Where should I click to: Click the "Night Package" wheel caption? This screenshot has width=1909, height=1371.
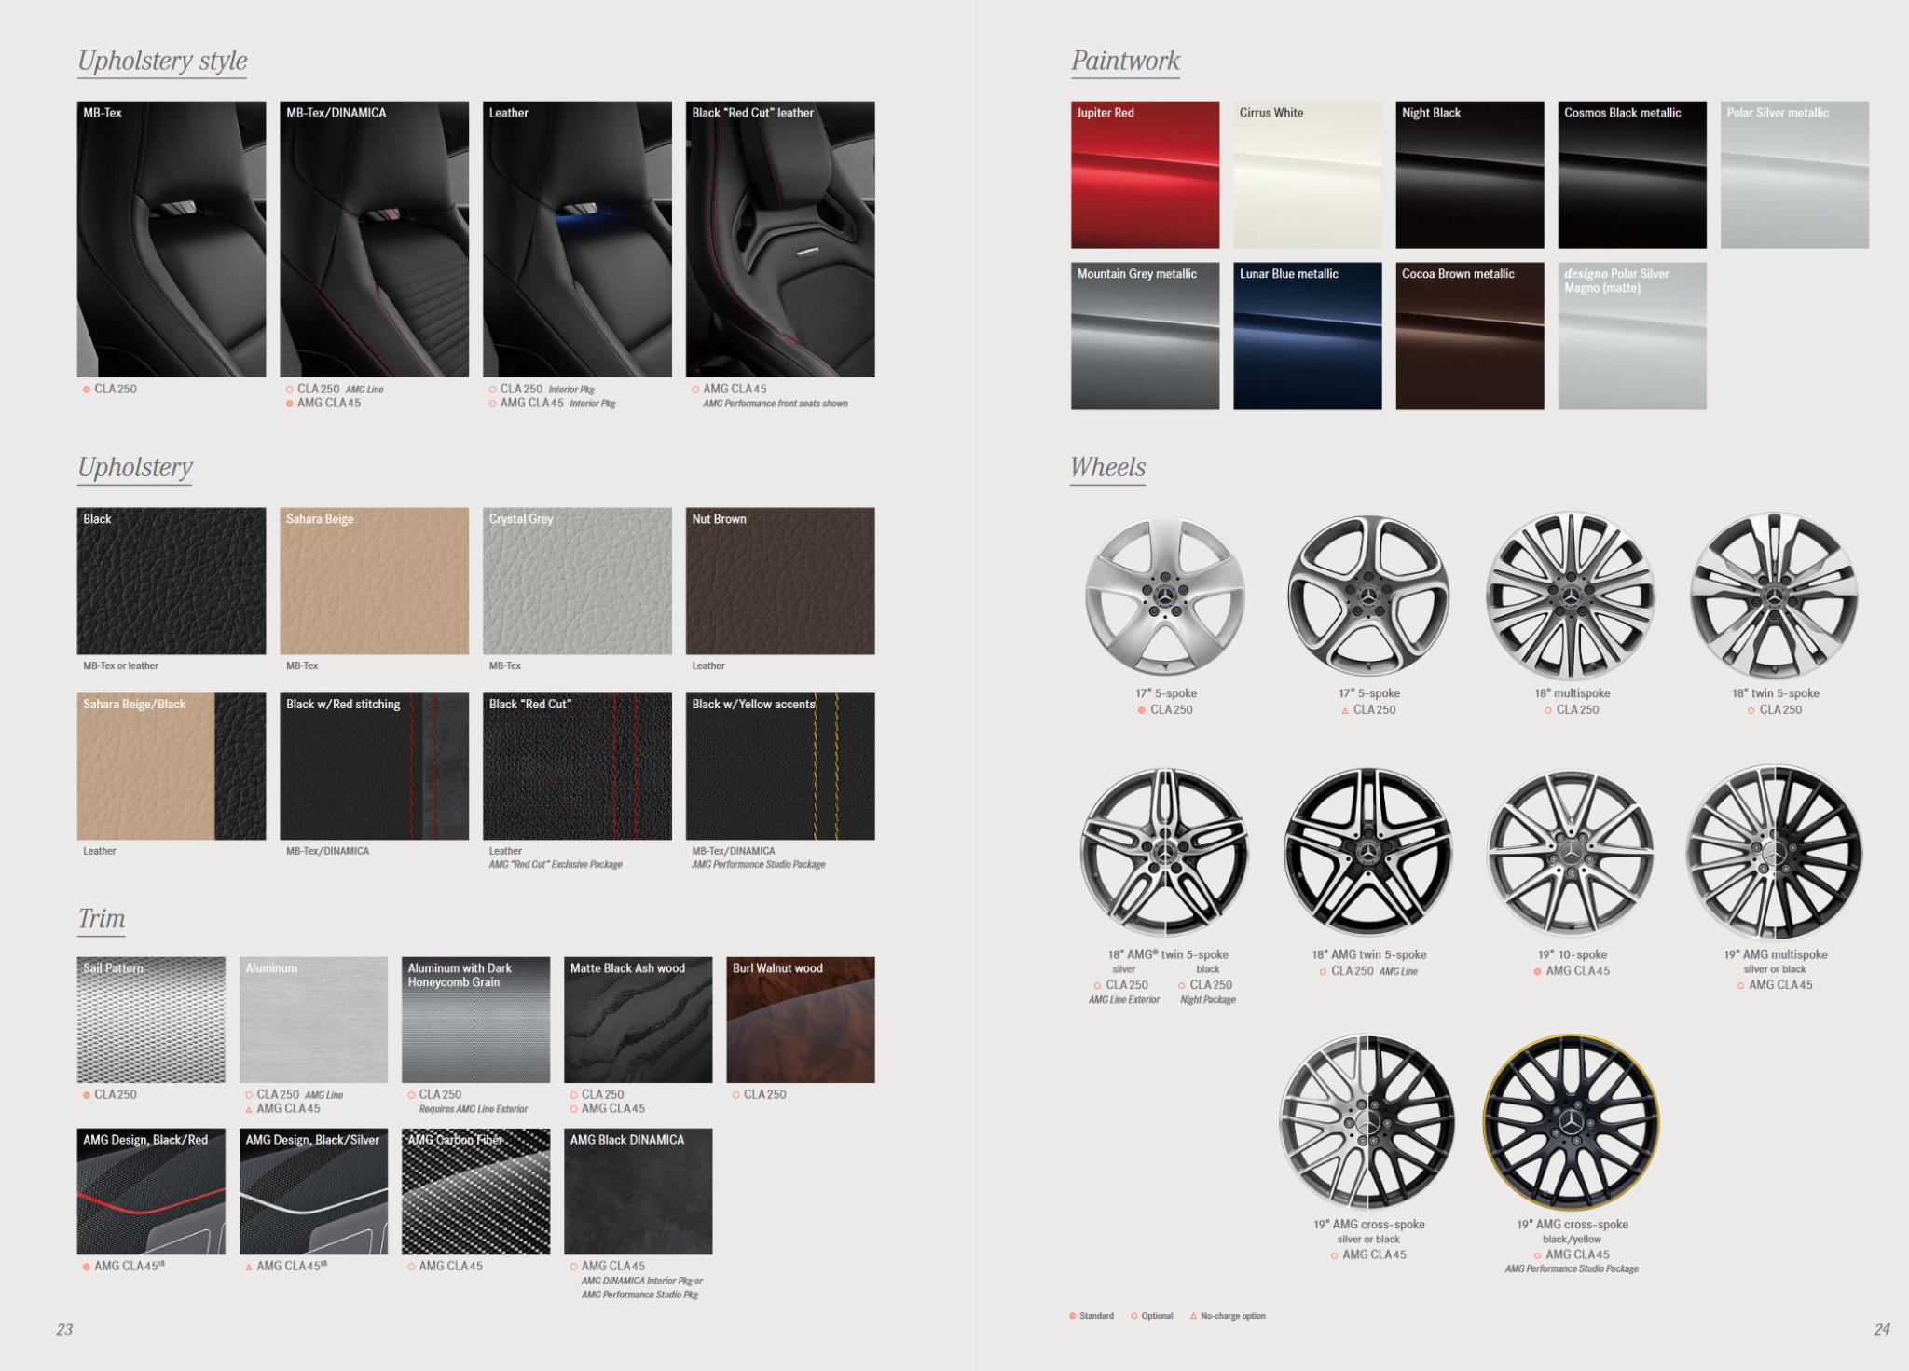(x=1208, y=1000)
